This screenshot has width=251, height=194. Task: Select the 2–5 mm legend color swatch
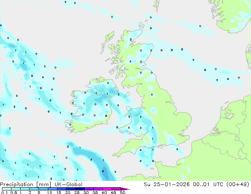coord(34,189)
